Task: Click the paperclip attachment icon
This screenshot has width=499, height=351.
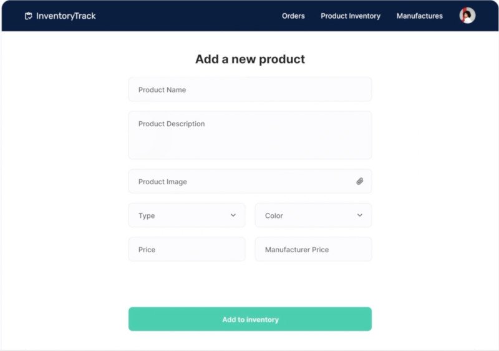Action: tap(360, 181)
